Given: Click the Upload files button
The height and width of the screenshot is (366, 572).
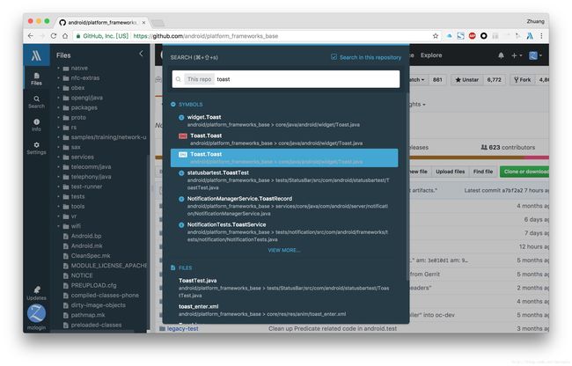Looking at the screenshot, I should tap(451, 172).
